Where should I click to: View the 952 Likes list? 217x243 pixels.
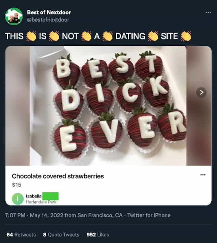(x=98, y=235)
